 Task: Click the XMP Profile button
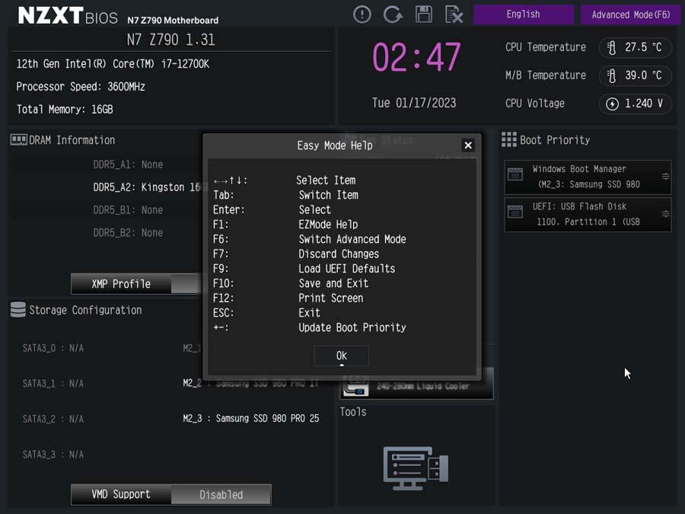(x=121, y=284)
